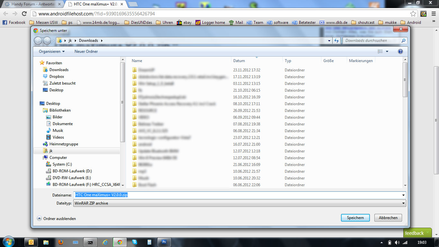Open the Facebook bookmark

14,23
